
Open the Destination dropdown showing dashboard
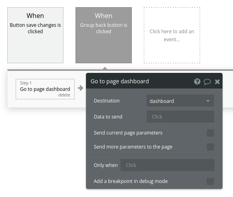[180, 101]
